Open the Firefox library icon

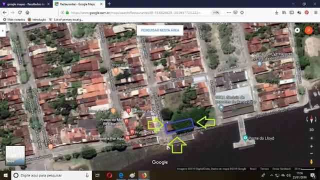click(284, 12)
